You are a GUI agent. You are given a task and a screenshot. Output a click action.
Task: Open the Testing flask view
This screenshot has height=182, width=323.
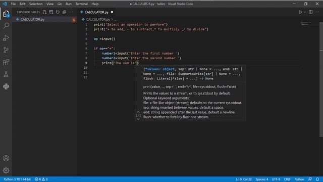[6, 74]
